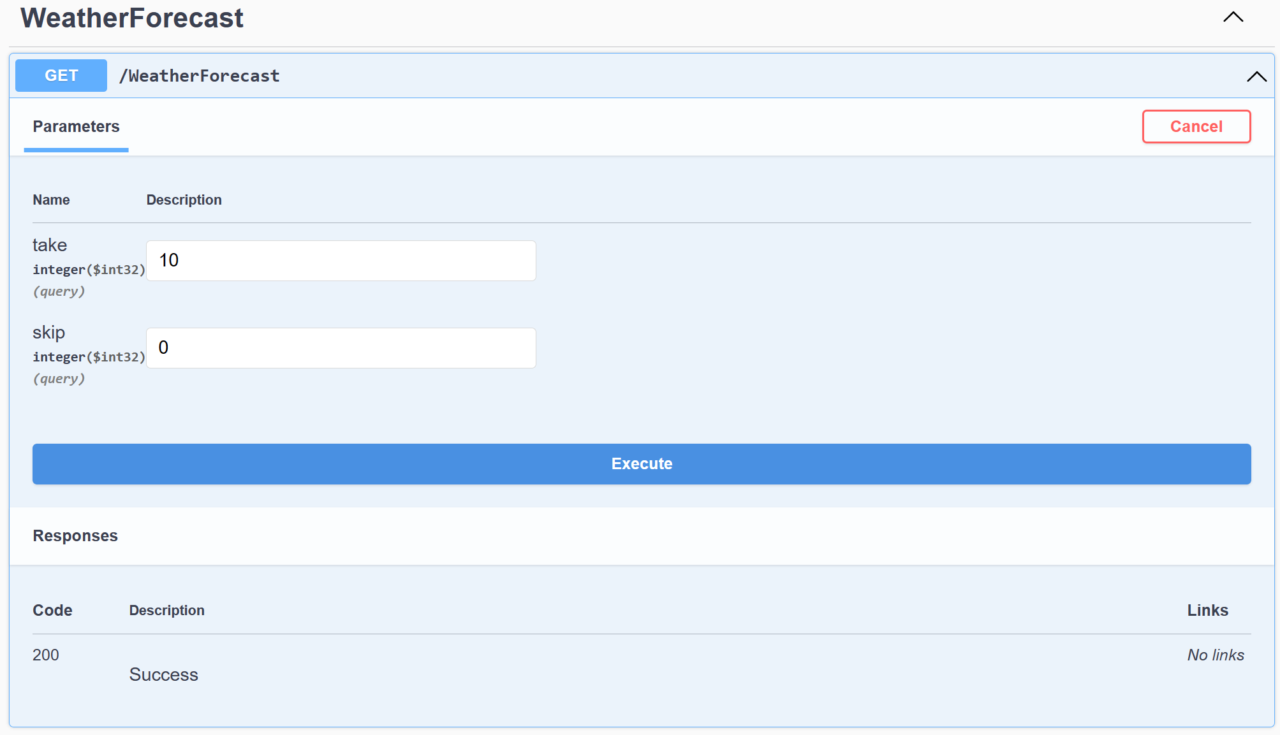Click the take parameter name label
The height and width of the screenshot is (735, 1280).
click(x=50, y=245)
